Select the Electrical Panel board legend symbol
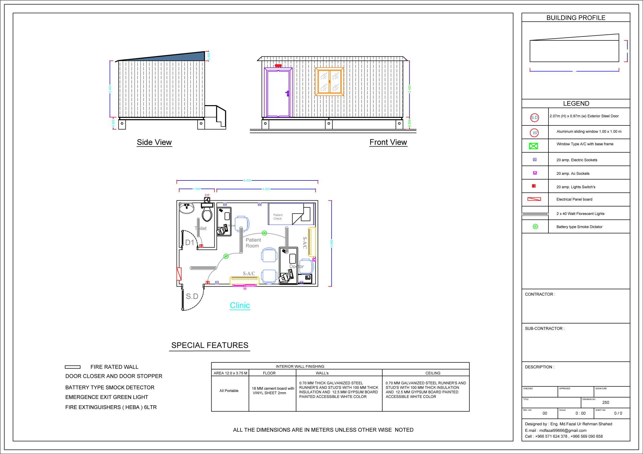643x454 pixels. point(534,199)
